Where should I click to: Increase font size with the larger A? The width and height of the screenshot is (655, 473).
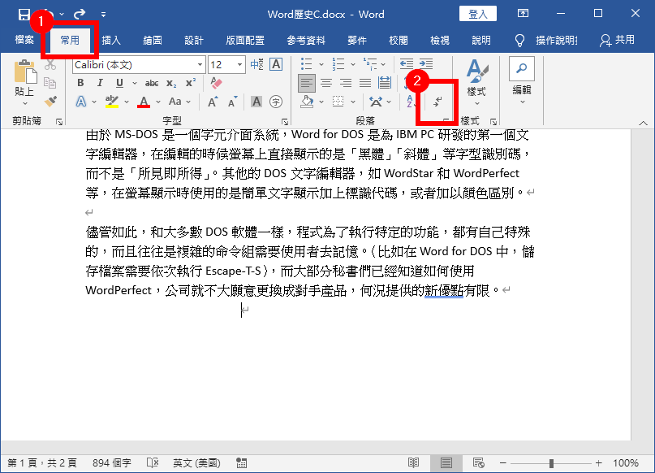click(x=213, y=102)
